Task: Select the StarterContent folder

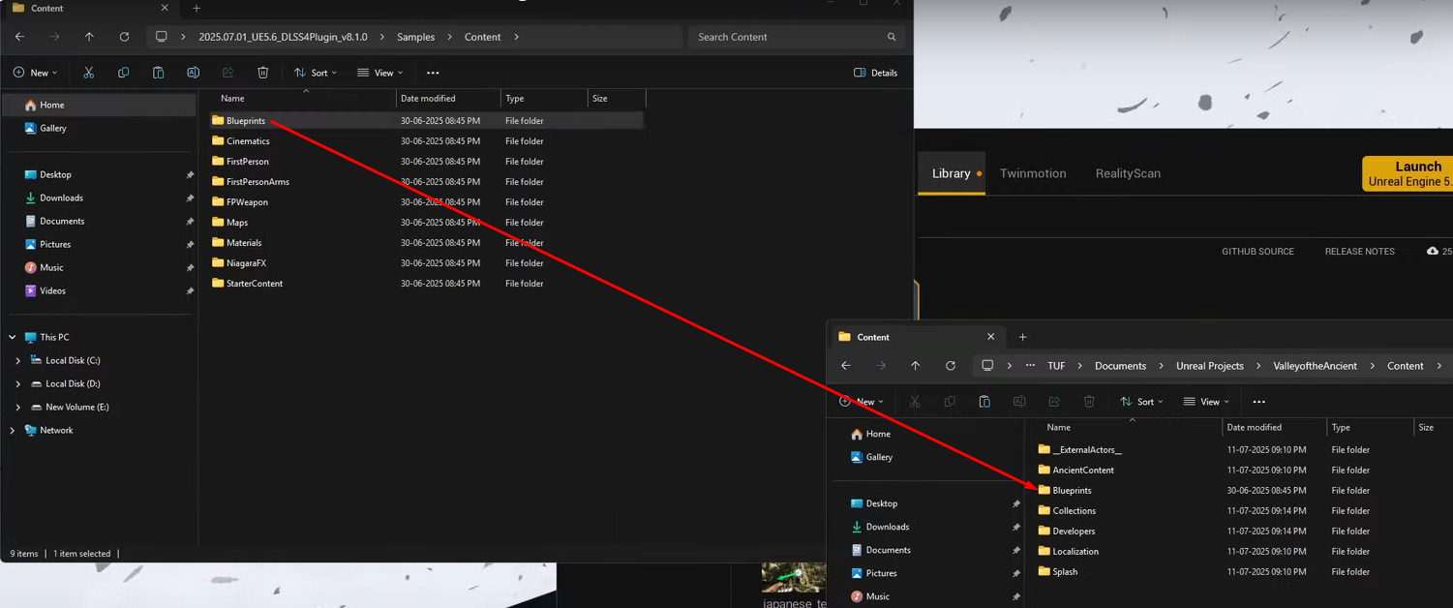Action: coord(254,284)
